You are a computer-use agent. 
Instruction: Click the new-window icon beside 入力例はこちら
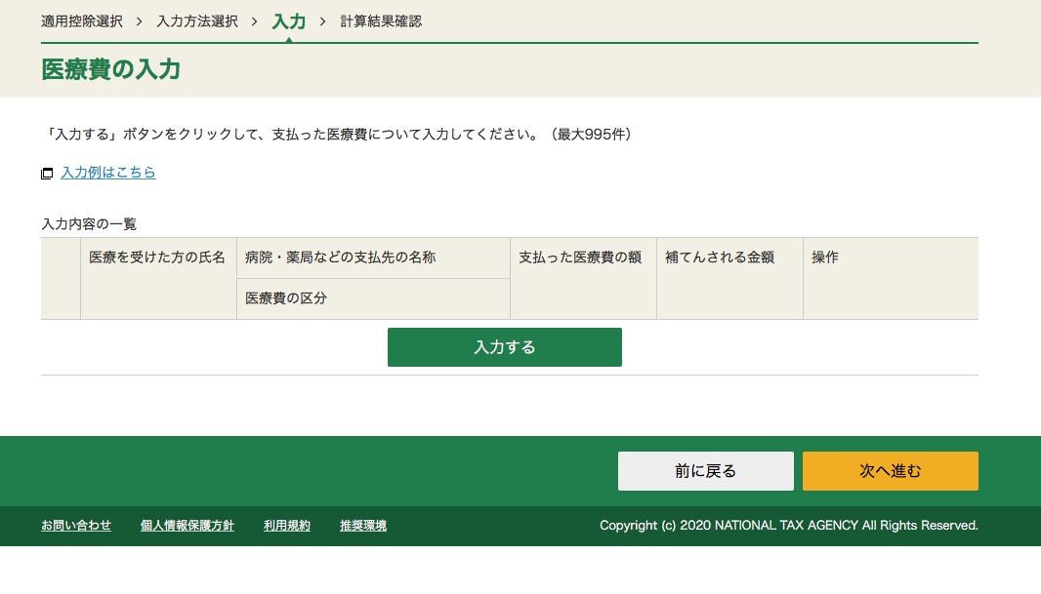pos(47,174)
